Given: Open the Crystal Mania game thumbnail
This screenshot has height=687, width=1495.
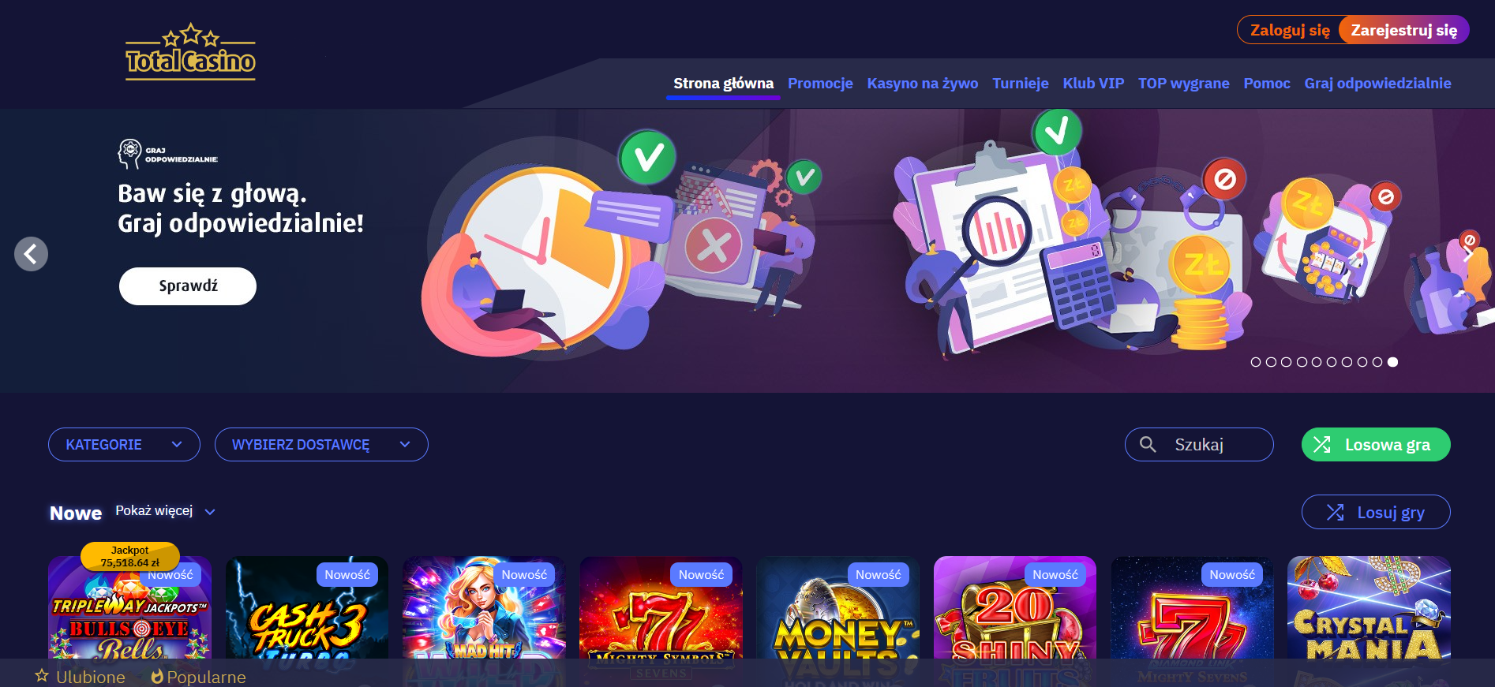Looking at the screenshot, I should pyautogui.click(x=1369, y=607).
